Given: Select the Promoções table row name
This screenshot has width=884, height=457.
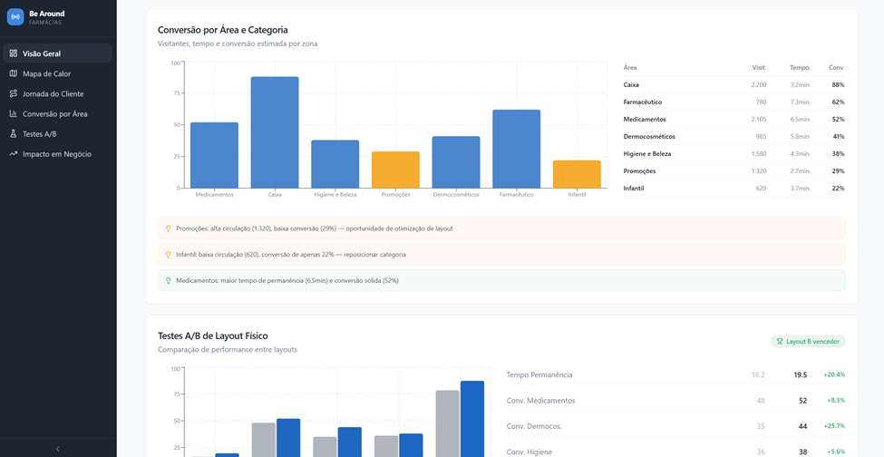Looking at the screenshot, I should click(640, 170).
